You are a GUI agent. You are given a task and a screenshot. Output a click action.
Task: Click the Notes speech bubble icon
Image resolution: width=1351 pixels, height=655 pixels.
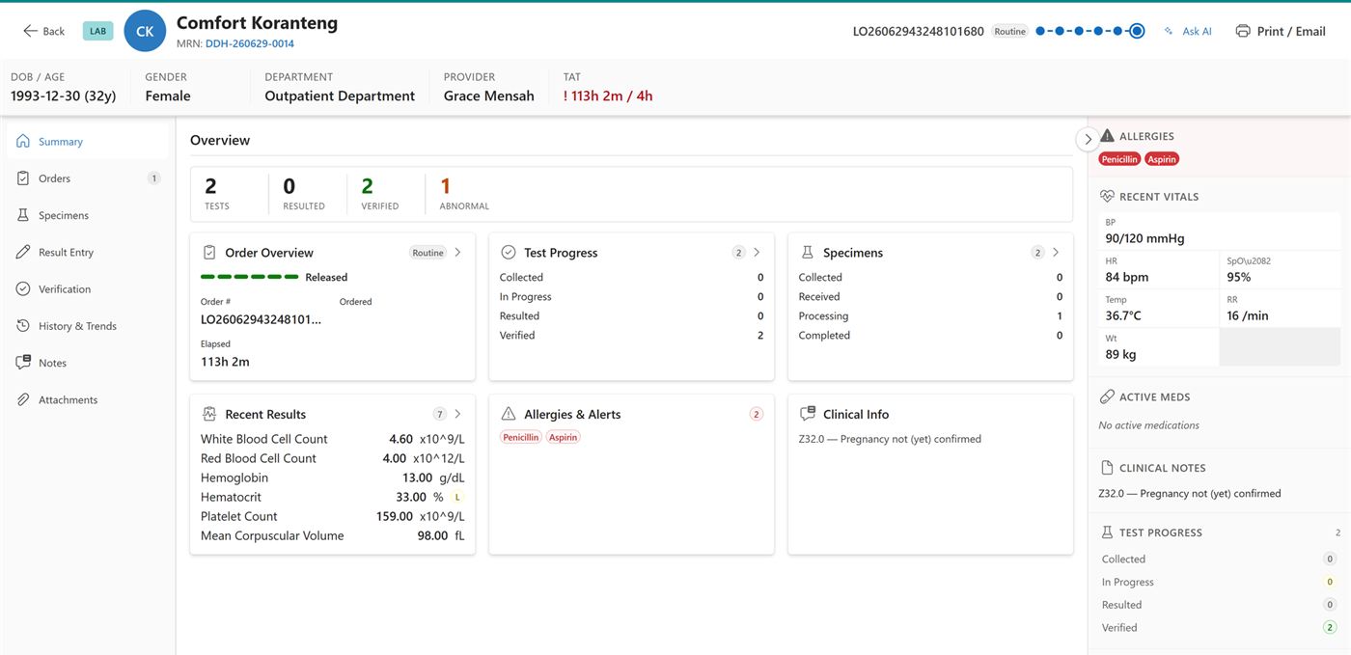(x=23, y=363)
